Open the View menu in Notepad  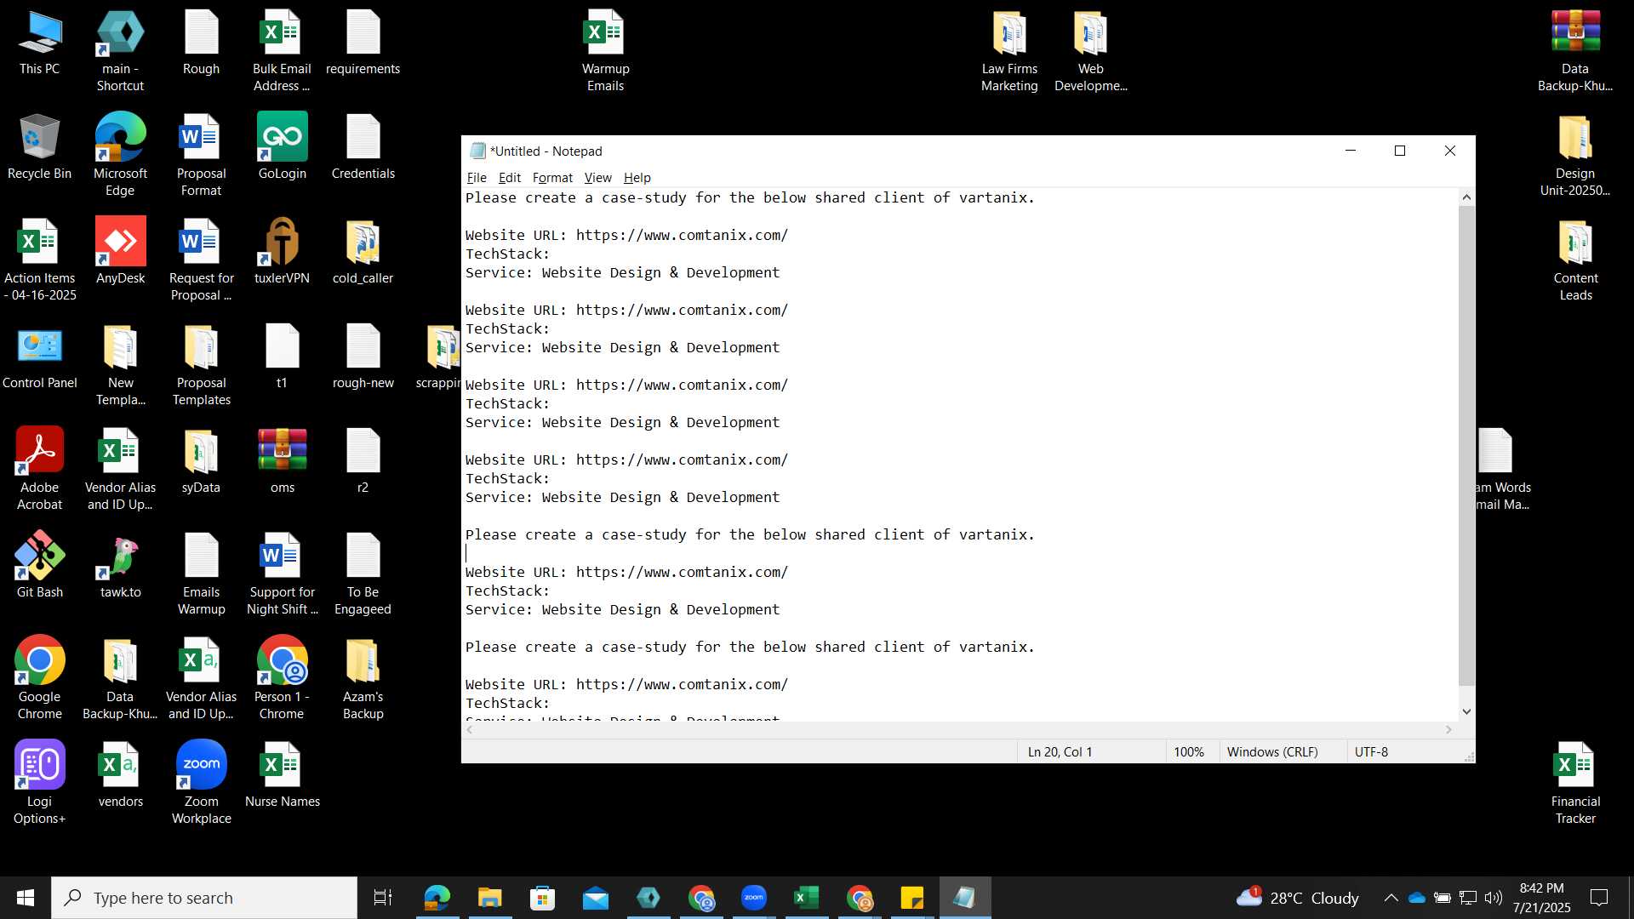pyautogui.click(x=597, y=177)
